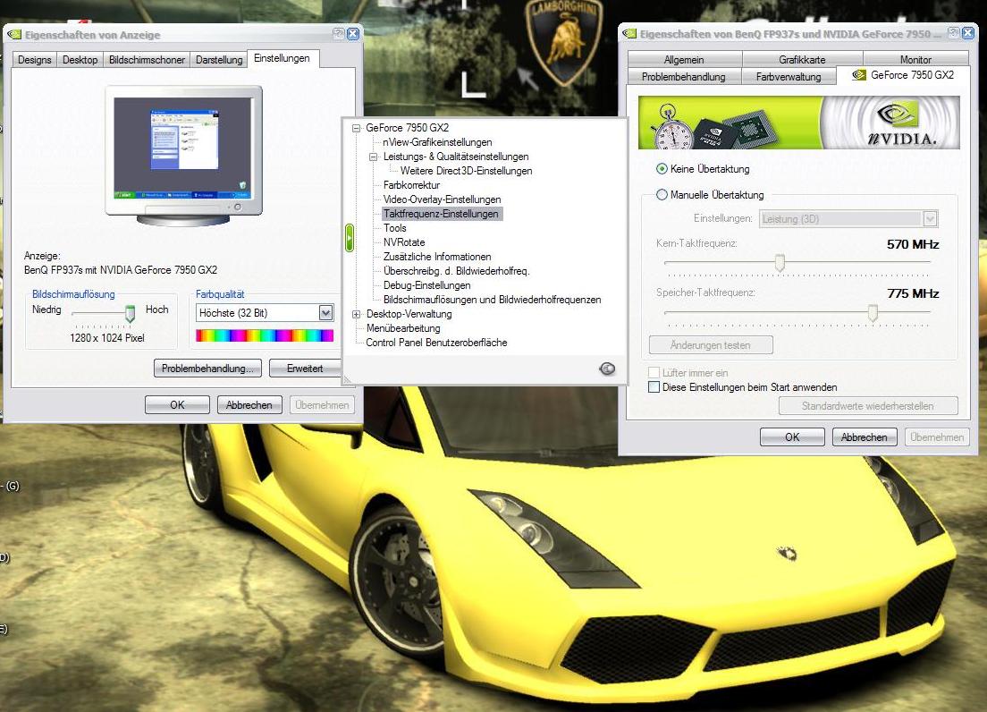Open the Darstellung tab
Screen dimensions: 987x712
[x=219, y=60]
